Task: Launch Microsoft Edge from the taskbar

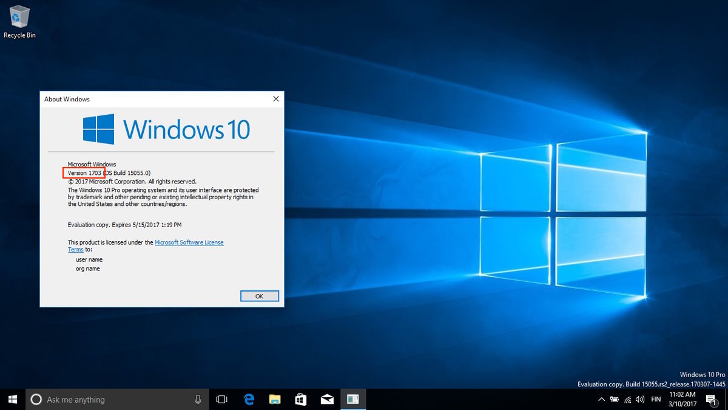Action: tap(249, 399)
